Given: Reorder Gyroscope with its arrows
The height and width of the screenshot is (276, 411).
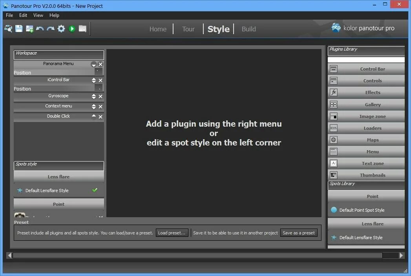Looking at the screenshot, I should 93,96.
